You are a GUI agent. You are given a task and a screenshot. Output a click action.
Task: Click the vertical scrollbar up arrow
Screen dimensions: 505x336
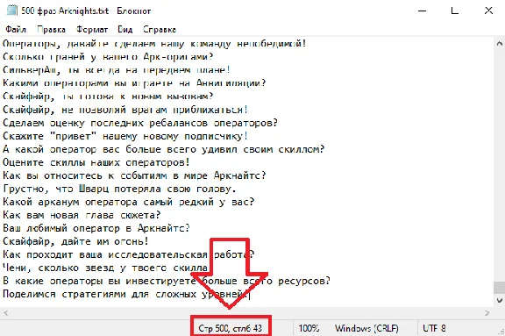pyautogui.click(x=499, y=43)
